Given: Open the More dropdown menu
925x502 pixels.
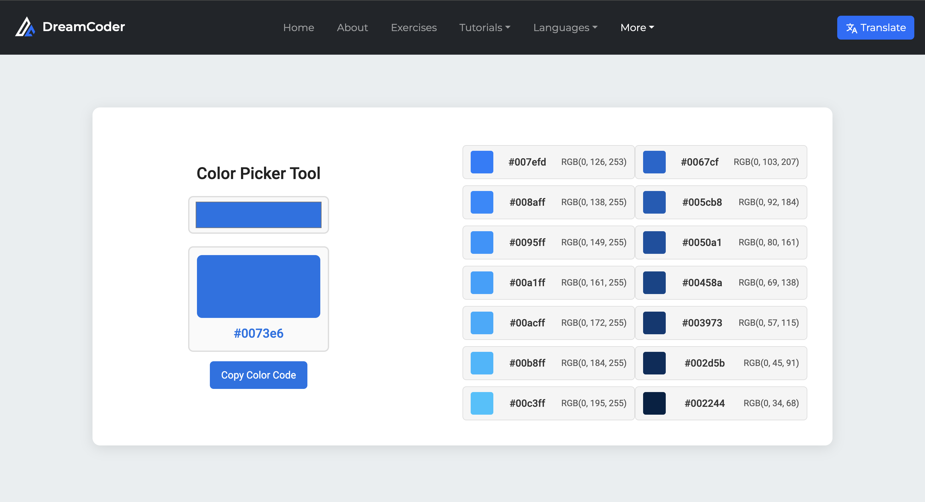Looking at the screenshot, I should point(637,28).
